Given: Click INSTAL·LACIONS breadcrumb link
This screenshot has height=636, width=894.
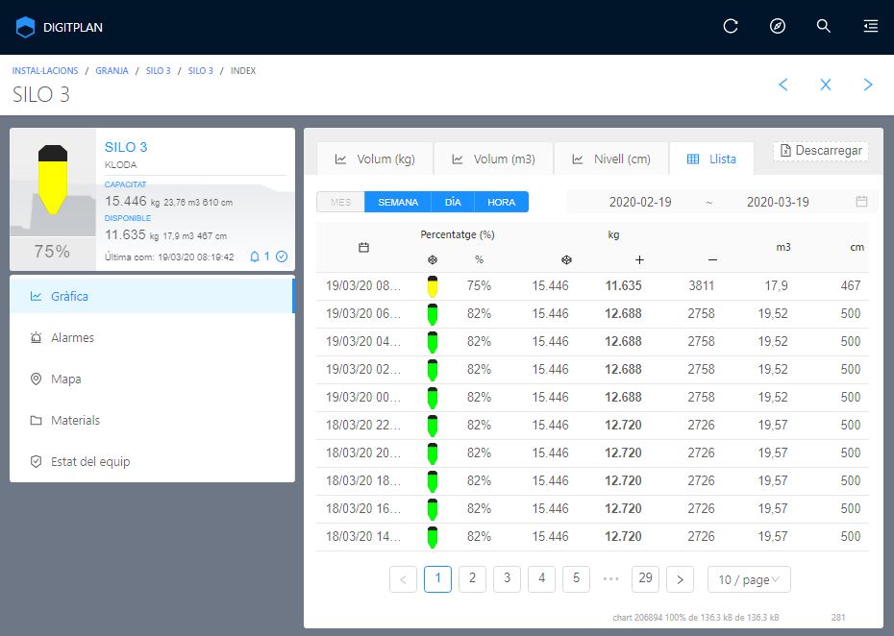Looking at the screenshot, I should (x=45, y=71).
